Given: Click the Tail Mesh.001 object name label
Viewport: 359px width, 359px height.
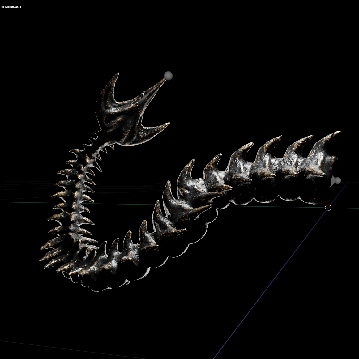Looking at the screenshot, I should tap(11, 7).
